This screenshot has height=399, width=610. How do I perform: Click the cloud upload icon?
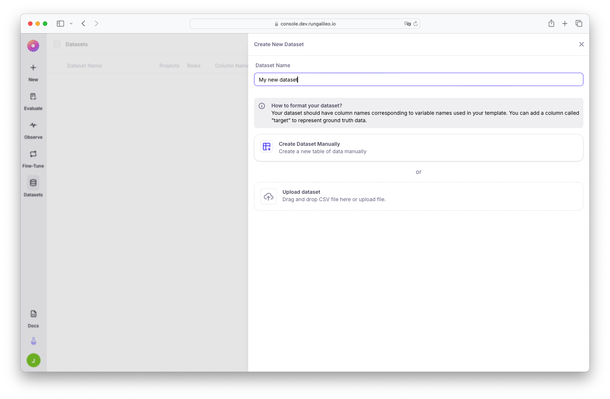pyautogui.click(x=268, y=196)
